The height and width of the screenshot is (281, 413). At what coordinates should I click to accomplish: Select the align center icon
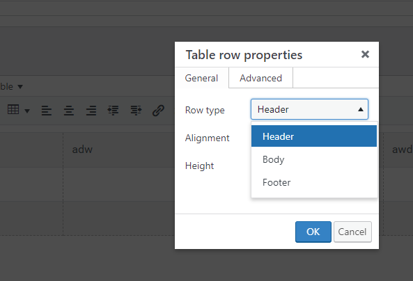[x=69, y=111]
